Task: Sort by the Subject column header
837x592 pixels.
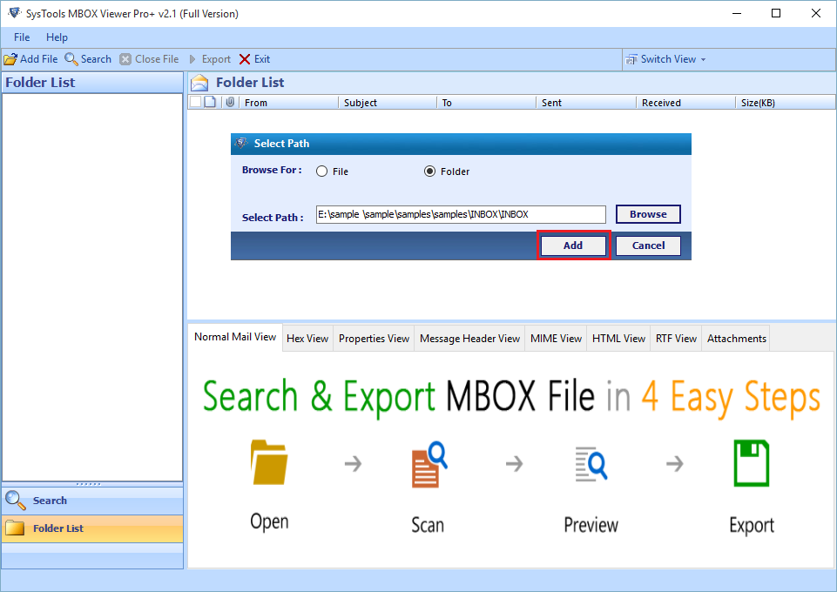Action: click(x=388, y=103)
